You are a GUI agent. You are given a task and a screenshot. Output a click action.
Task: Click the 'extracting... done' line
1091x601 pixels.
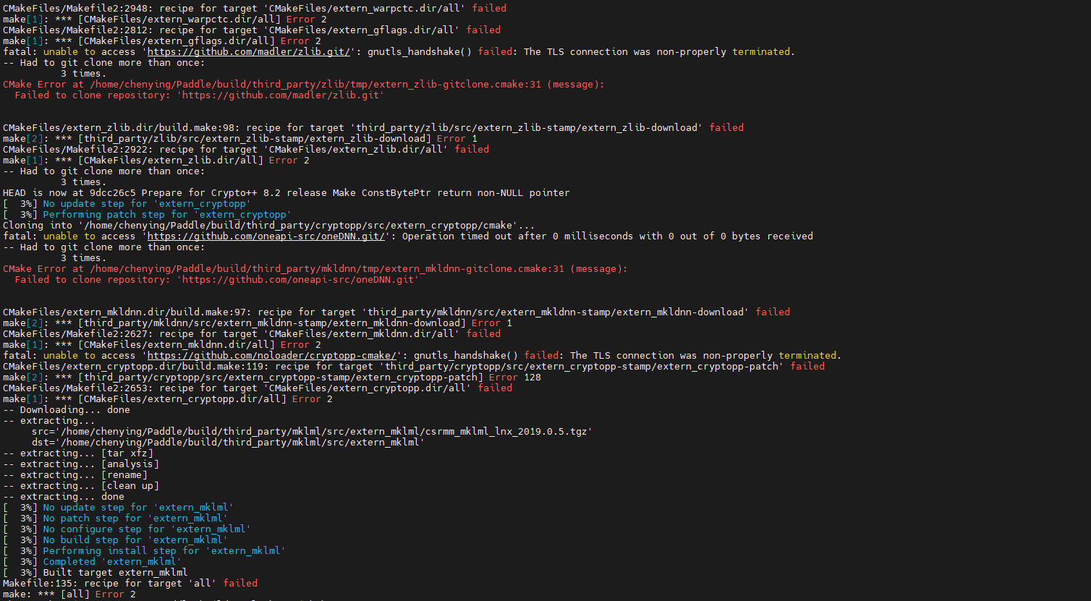point(64,497)
